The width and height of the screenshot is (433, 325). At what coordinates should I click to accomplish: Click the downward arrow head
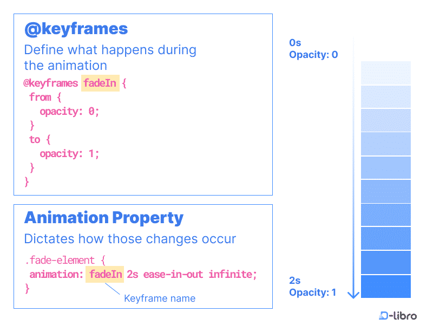click(x=353, y=294)
